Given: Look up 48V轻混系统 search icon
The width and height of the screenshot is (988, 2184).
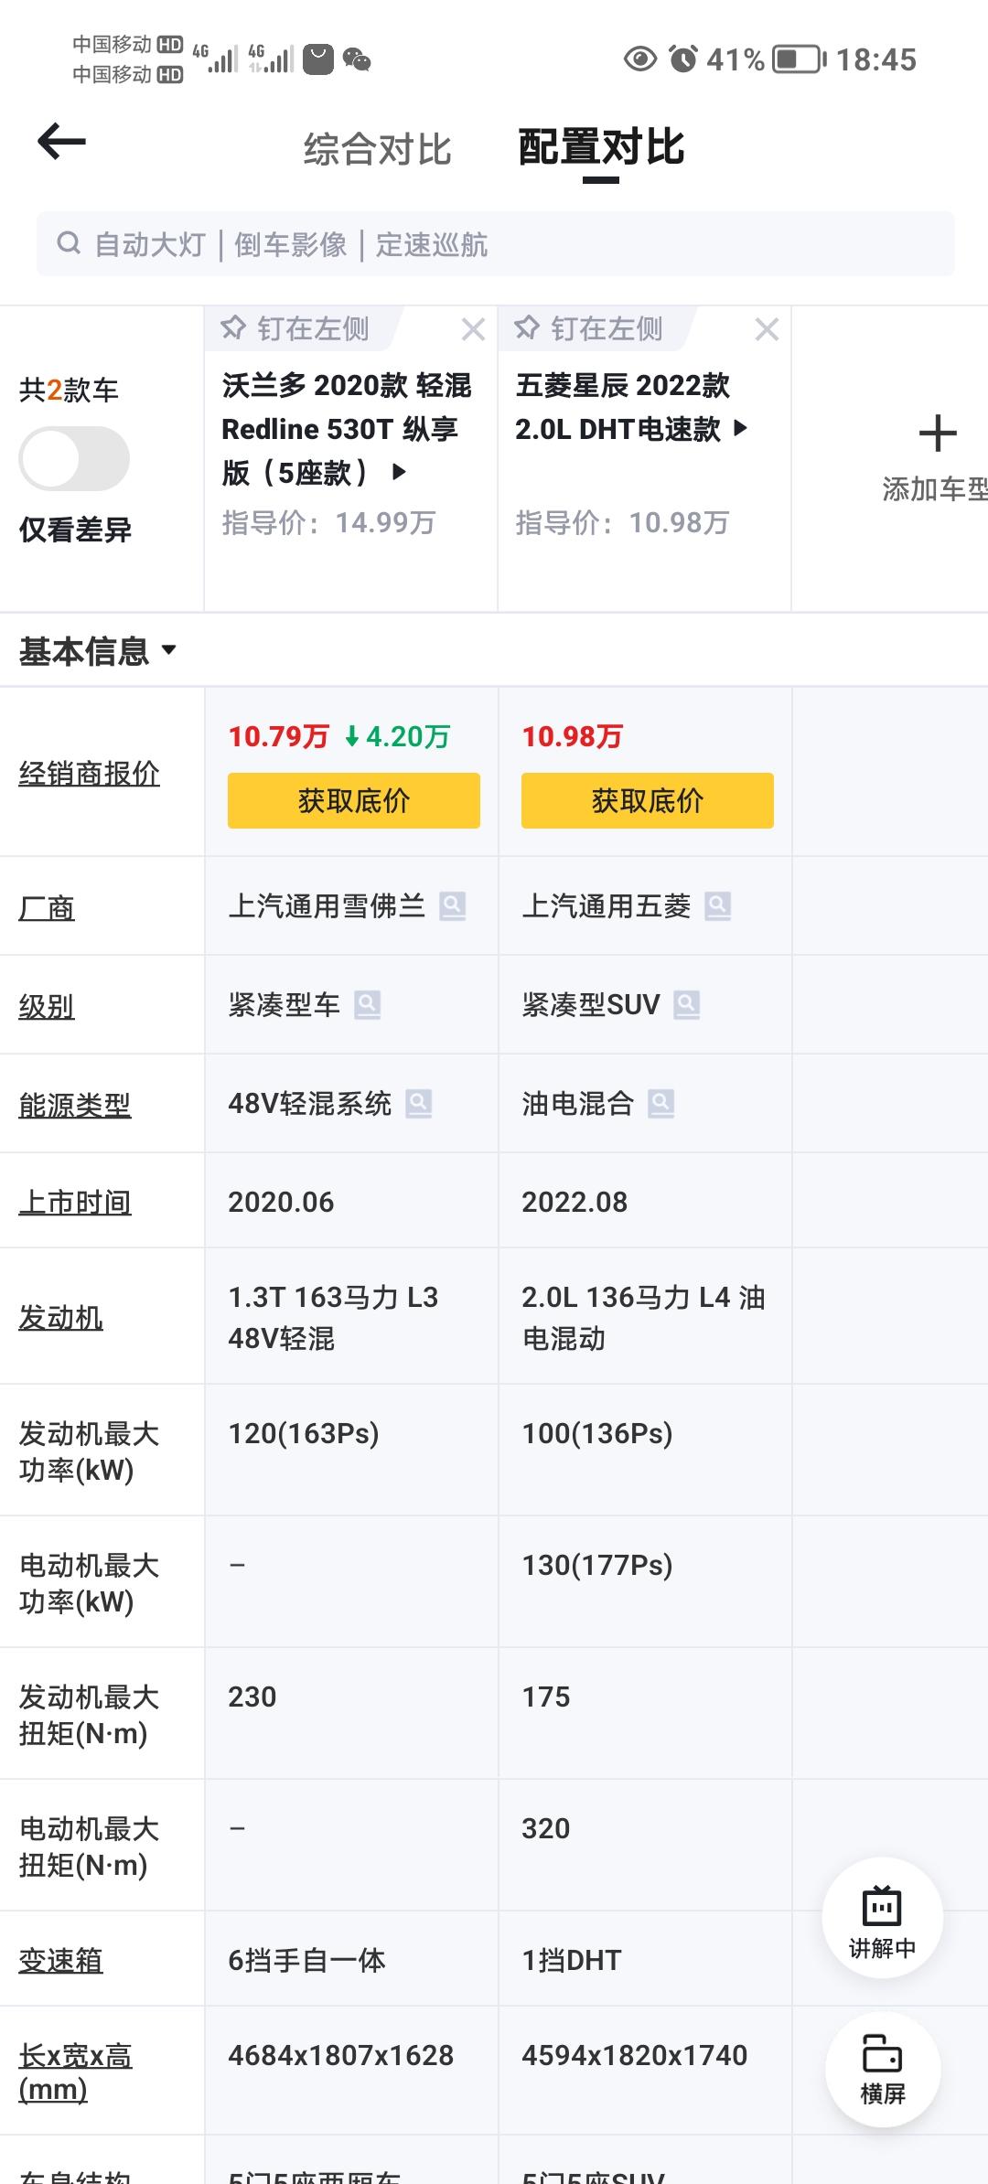Looking at the screenshot, I should click(419, 1104).
